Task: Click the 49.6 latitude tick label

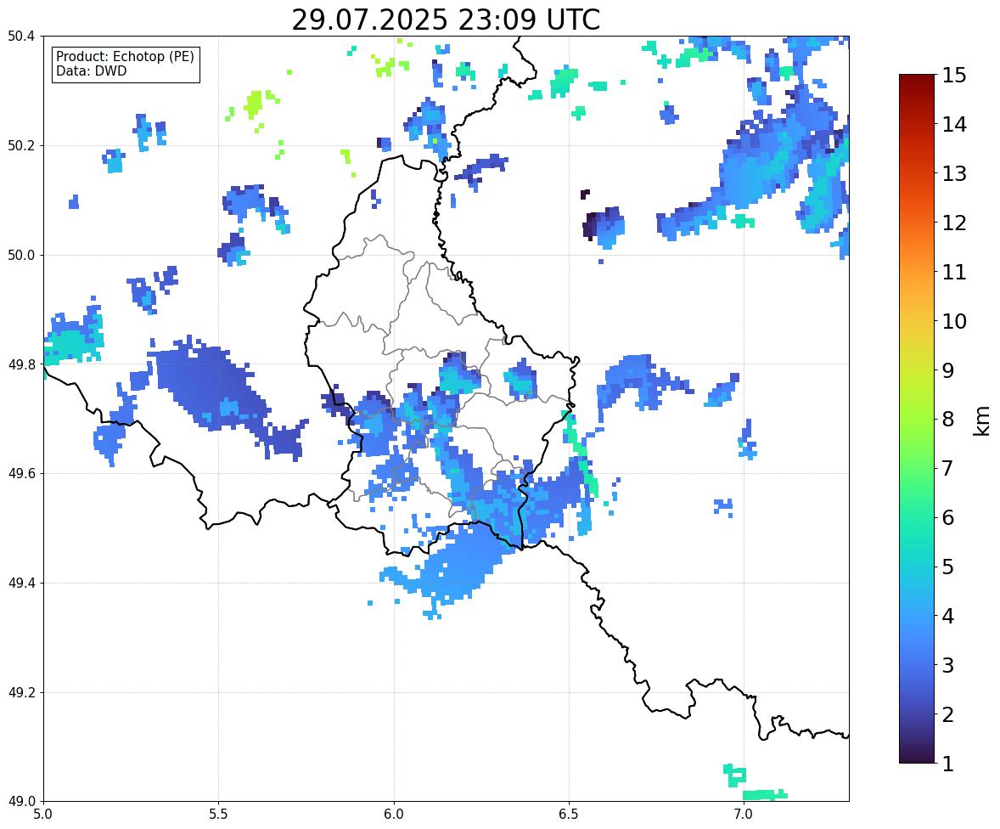Action: tap(21, 473)
